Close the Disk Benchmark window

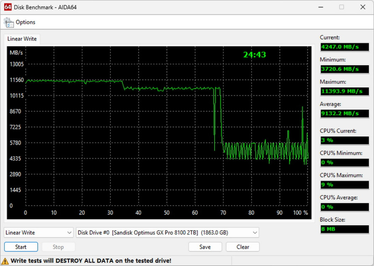click(363, 7)
